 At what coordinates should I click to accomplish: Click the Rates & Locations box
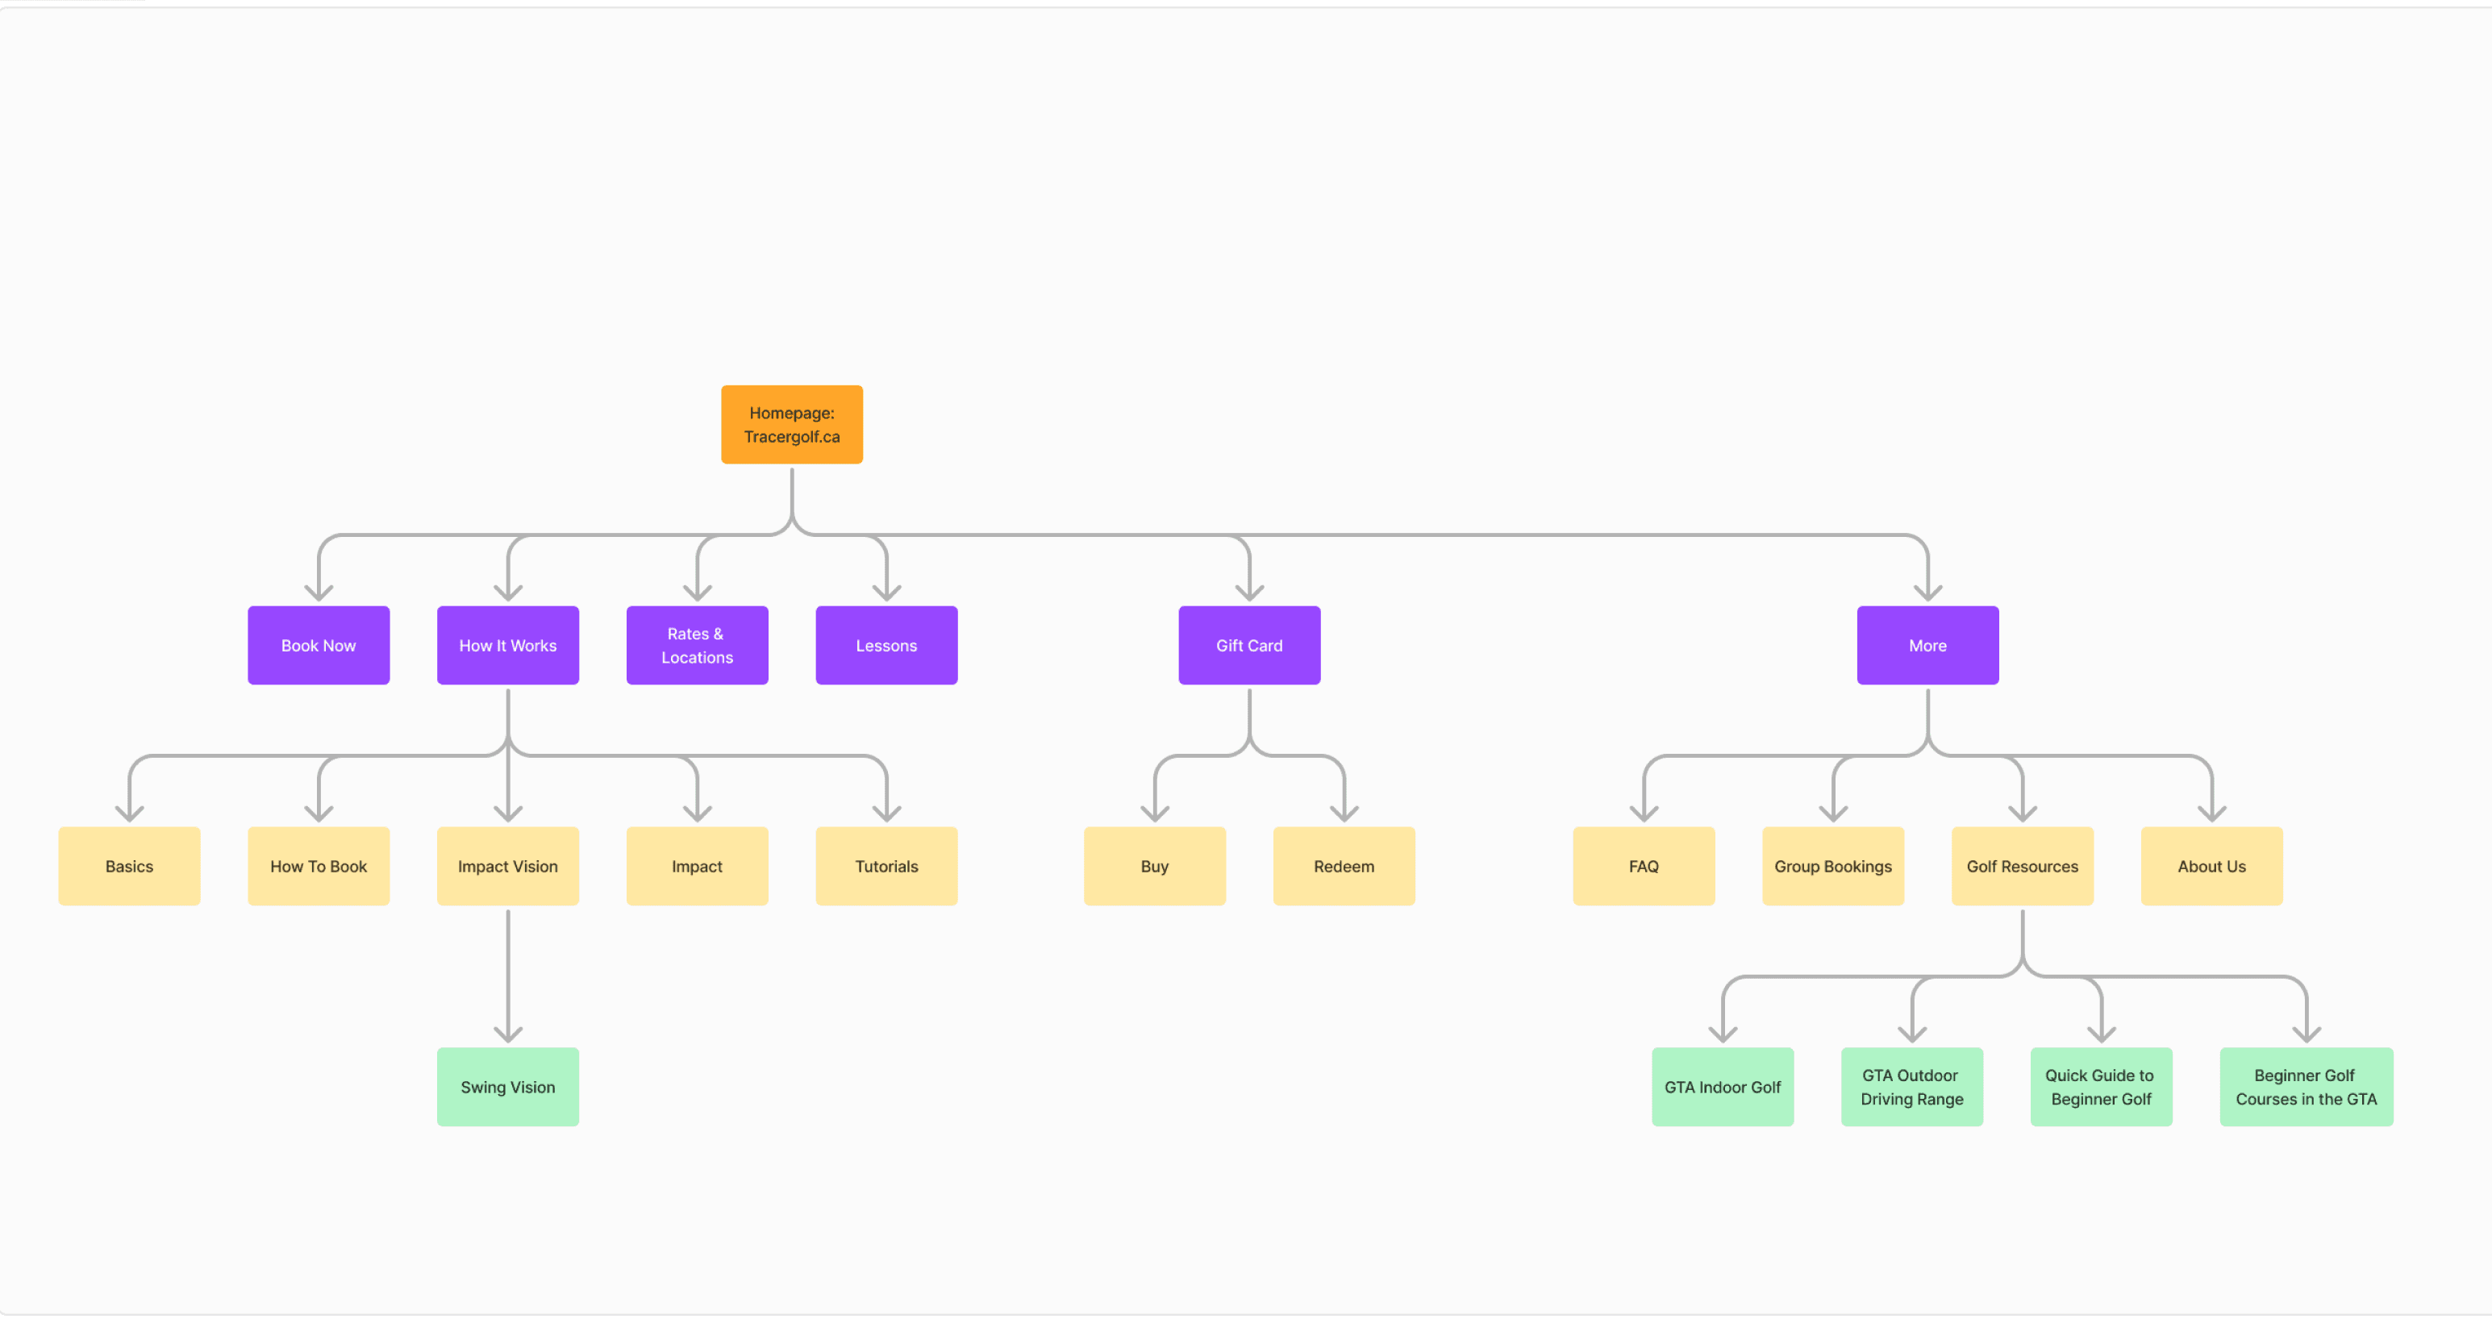click(x=697, y=645)
